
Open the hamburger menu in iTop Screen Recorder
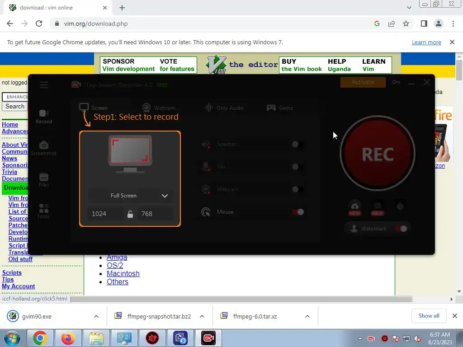pos(44,85)
